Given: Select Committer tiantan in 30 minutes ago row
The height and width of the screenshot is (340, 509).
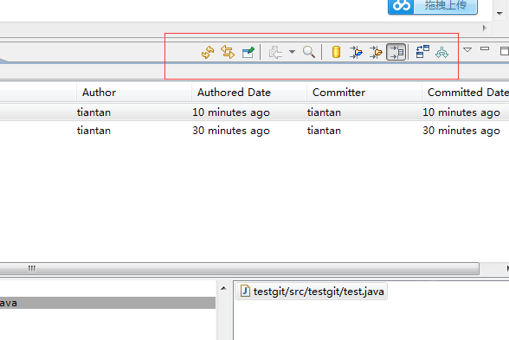Looking at the screenshot, I should pyautogui.click(x=324, y=131).
